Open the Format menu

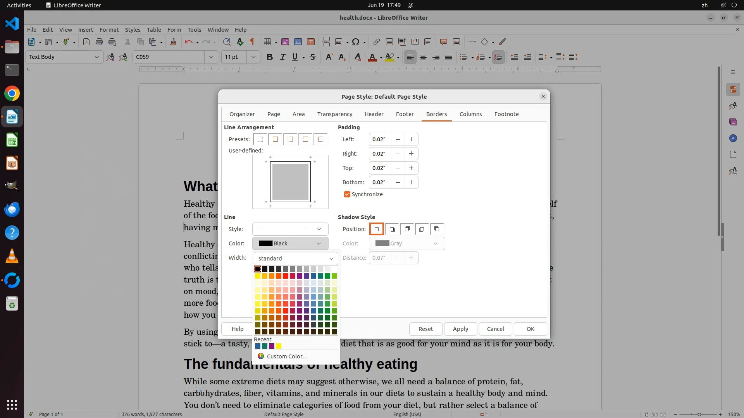[109, 29]
